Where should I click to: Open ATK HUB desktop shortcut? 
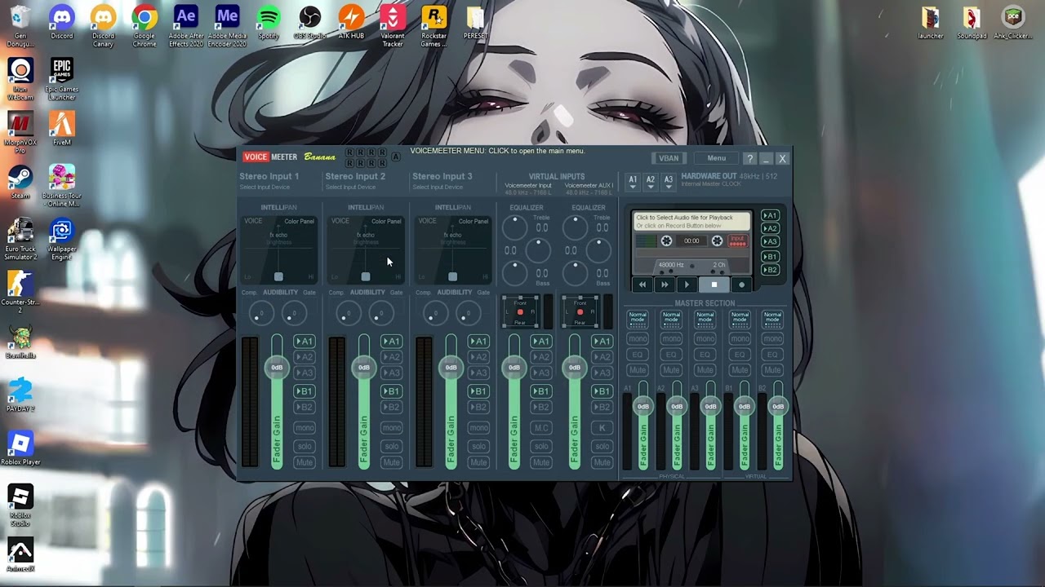[x=351, y=23]
